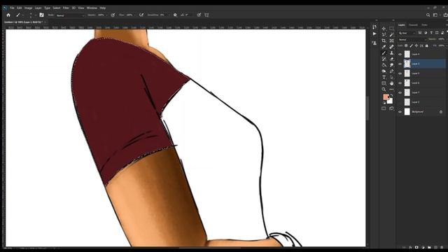This screenshot has height=252, width=448.
Task: Open the Filter menu
Action: tap(66, 8)
